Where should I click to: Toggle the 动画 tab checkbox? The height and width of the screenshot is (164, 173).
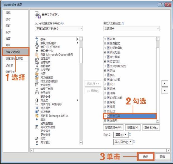[108, 93]
